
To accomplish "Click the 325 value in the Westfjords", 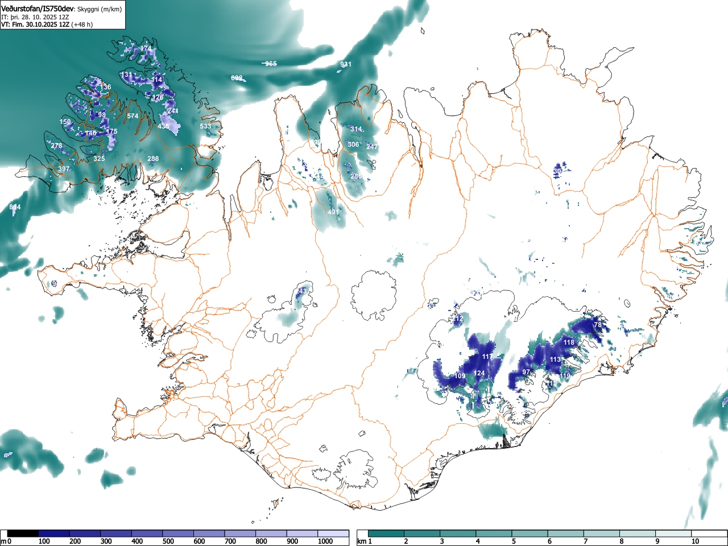I will point(99,159).
